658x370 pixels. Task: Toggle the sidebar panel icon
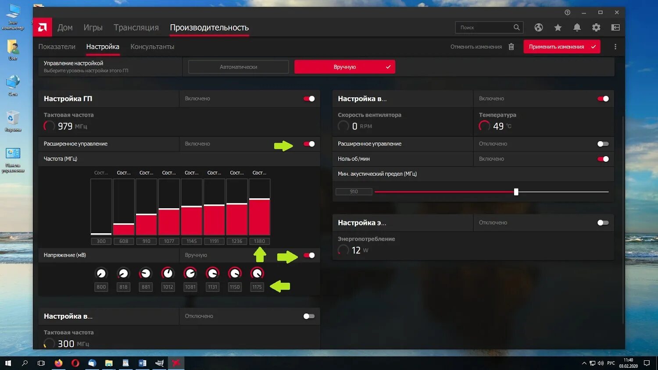tap(615, 28)
